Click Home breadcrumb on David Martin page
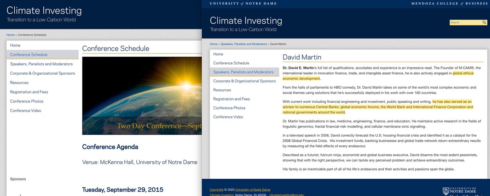Image resolution: width=490 pixels, height=196 pixels. pos(214,44)
